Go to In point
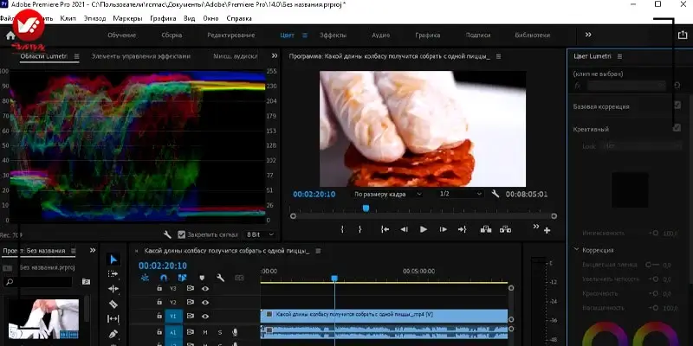693x346 pixels. click(385, 229)
